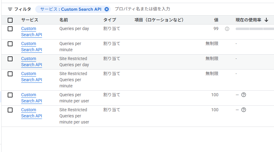This screenshot has width=274, height=152.
Task: Select the value 99 cell
Action: [x=216, y=28]
